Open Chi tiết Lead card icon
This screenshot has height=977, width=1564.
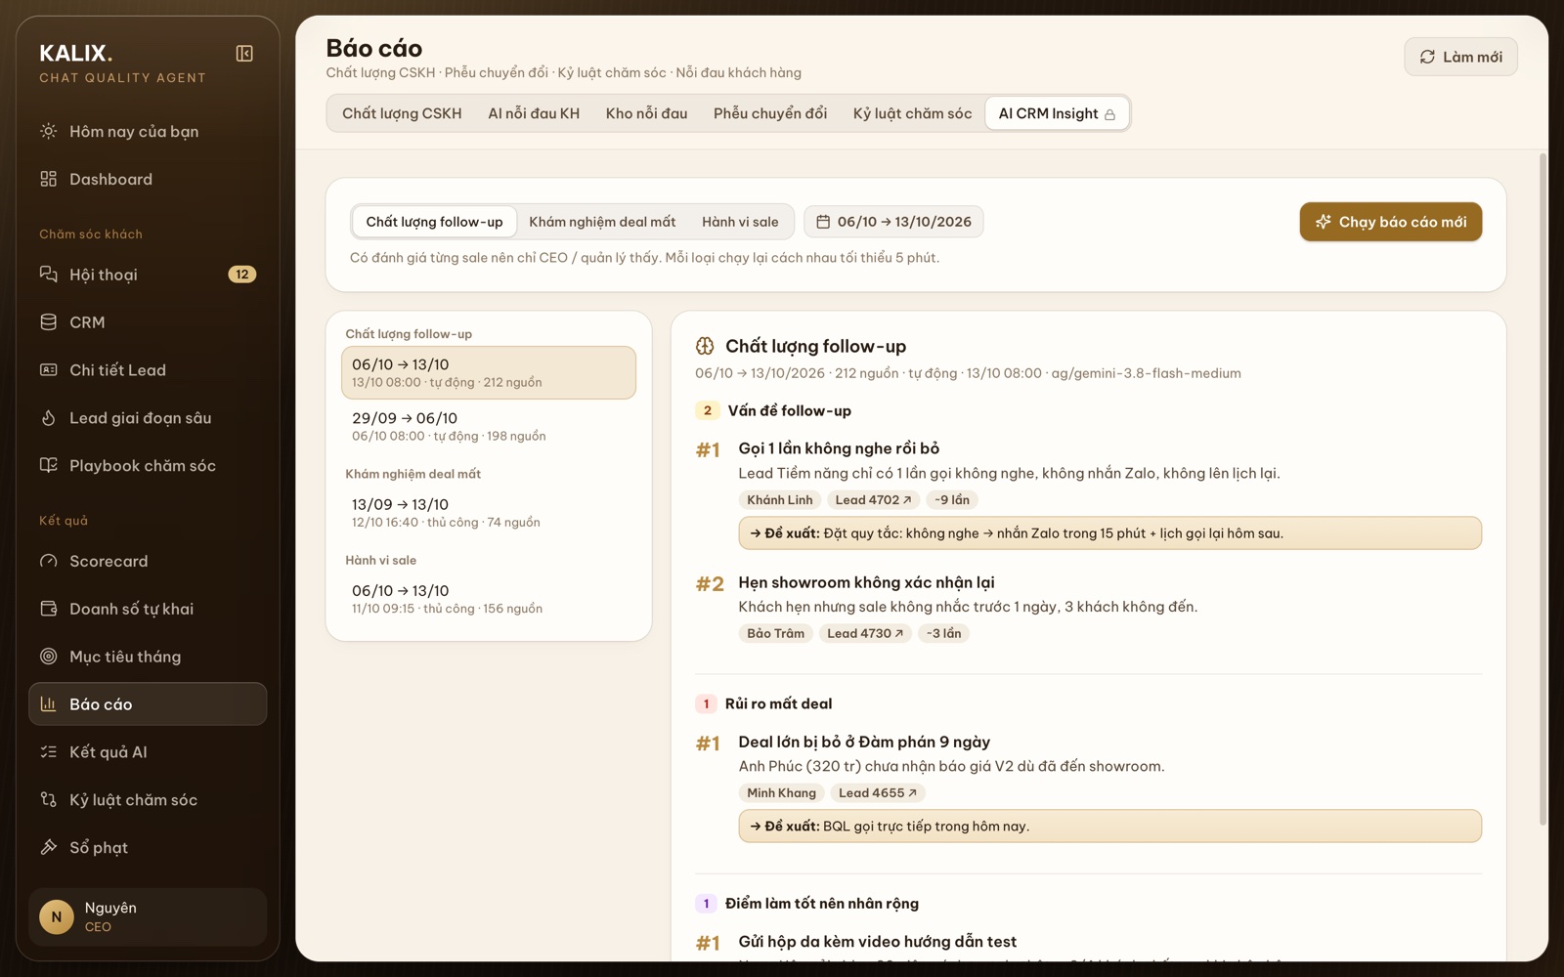48,370
